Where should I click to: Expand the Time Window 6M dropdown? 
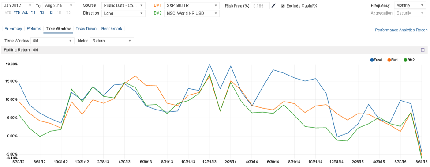click(52, 41)
